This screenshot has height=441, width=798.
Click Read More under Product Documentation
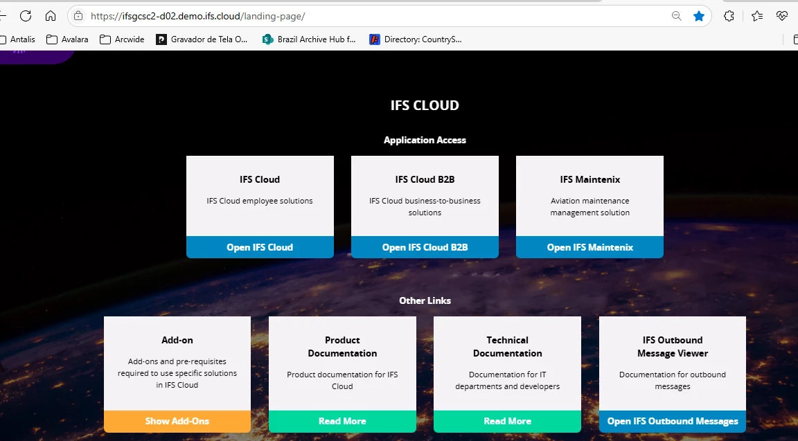pyautogui.click(x=342, y=421)
